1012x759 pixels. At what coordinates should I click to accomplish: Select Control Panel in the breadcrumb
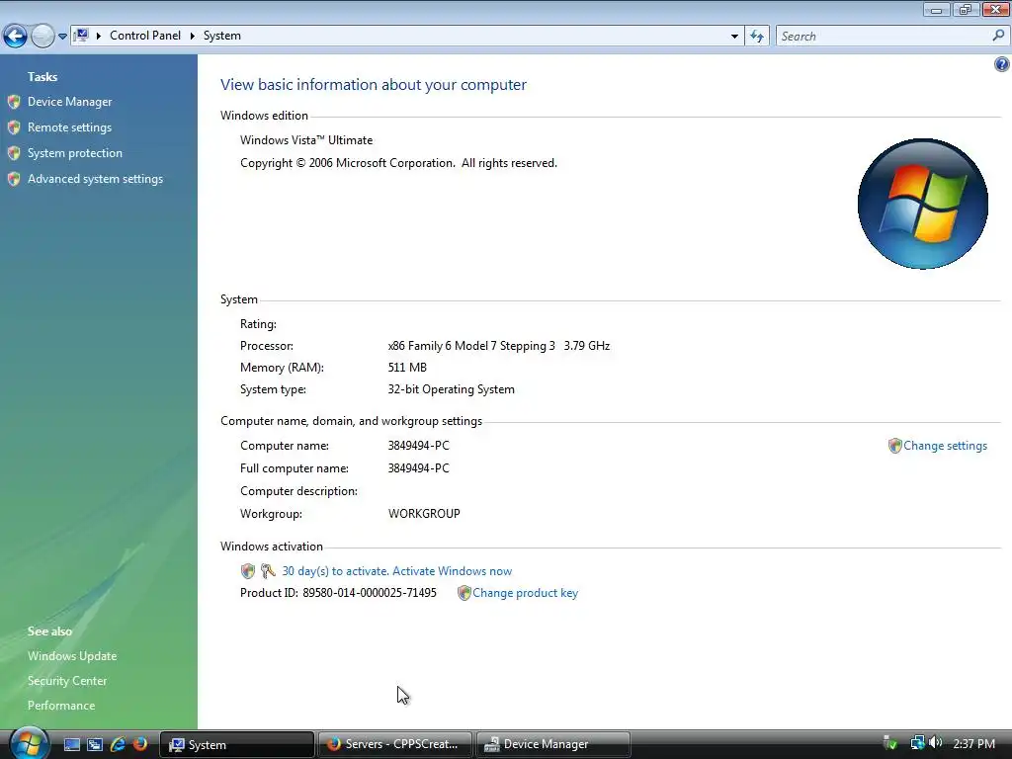pos(145,36)
